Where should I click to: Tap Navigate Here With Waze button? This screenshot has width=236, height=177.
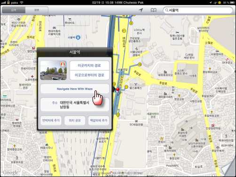point(75,89)
